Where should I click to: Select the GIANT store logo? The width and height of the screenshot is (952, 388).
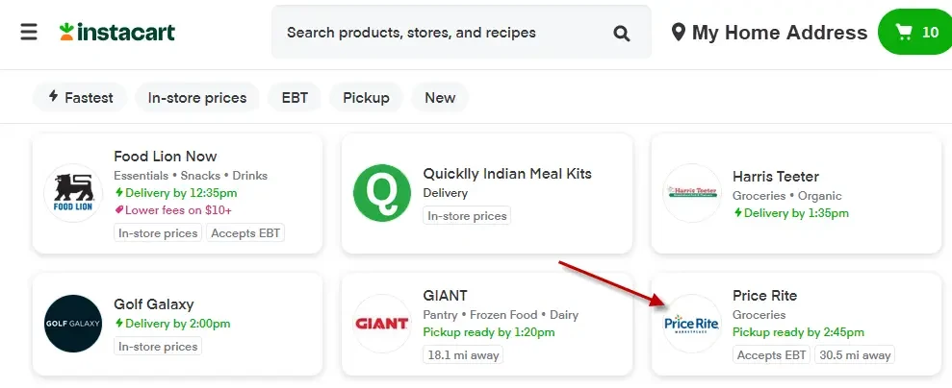(382, 324)
